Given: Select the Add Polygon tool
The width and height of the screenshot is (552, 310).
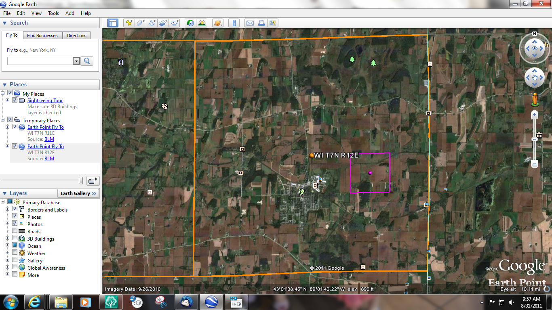Looking at the screenshot, I should click(x=140, y=23).
